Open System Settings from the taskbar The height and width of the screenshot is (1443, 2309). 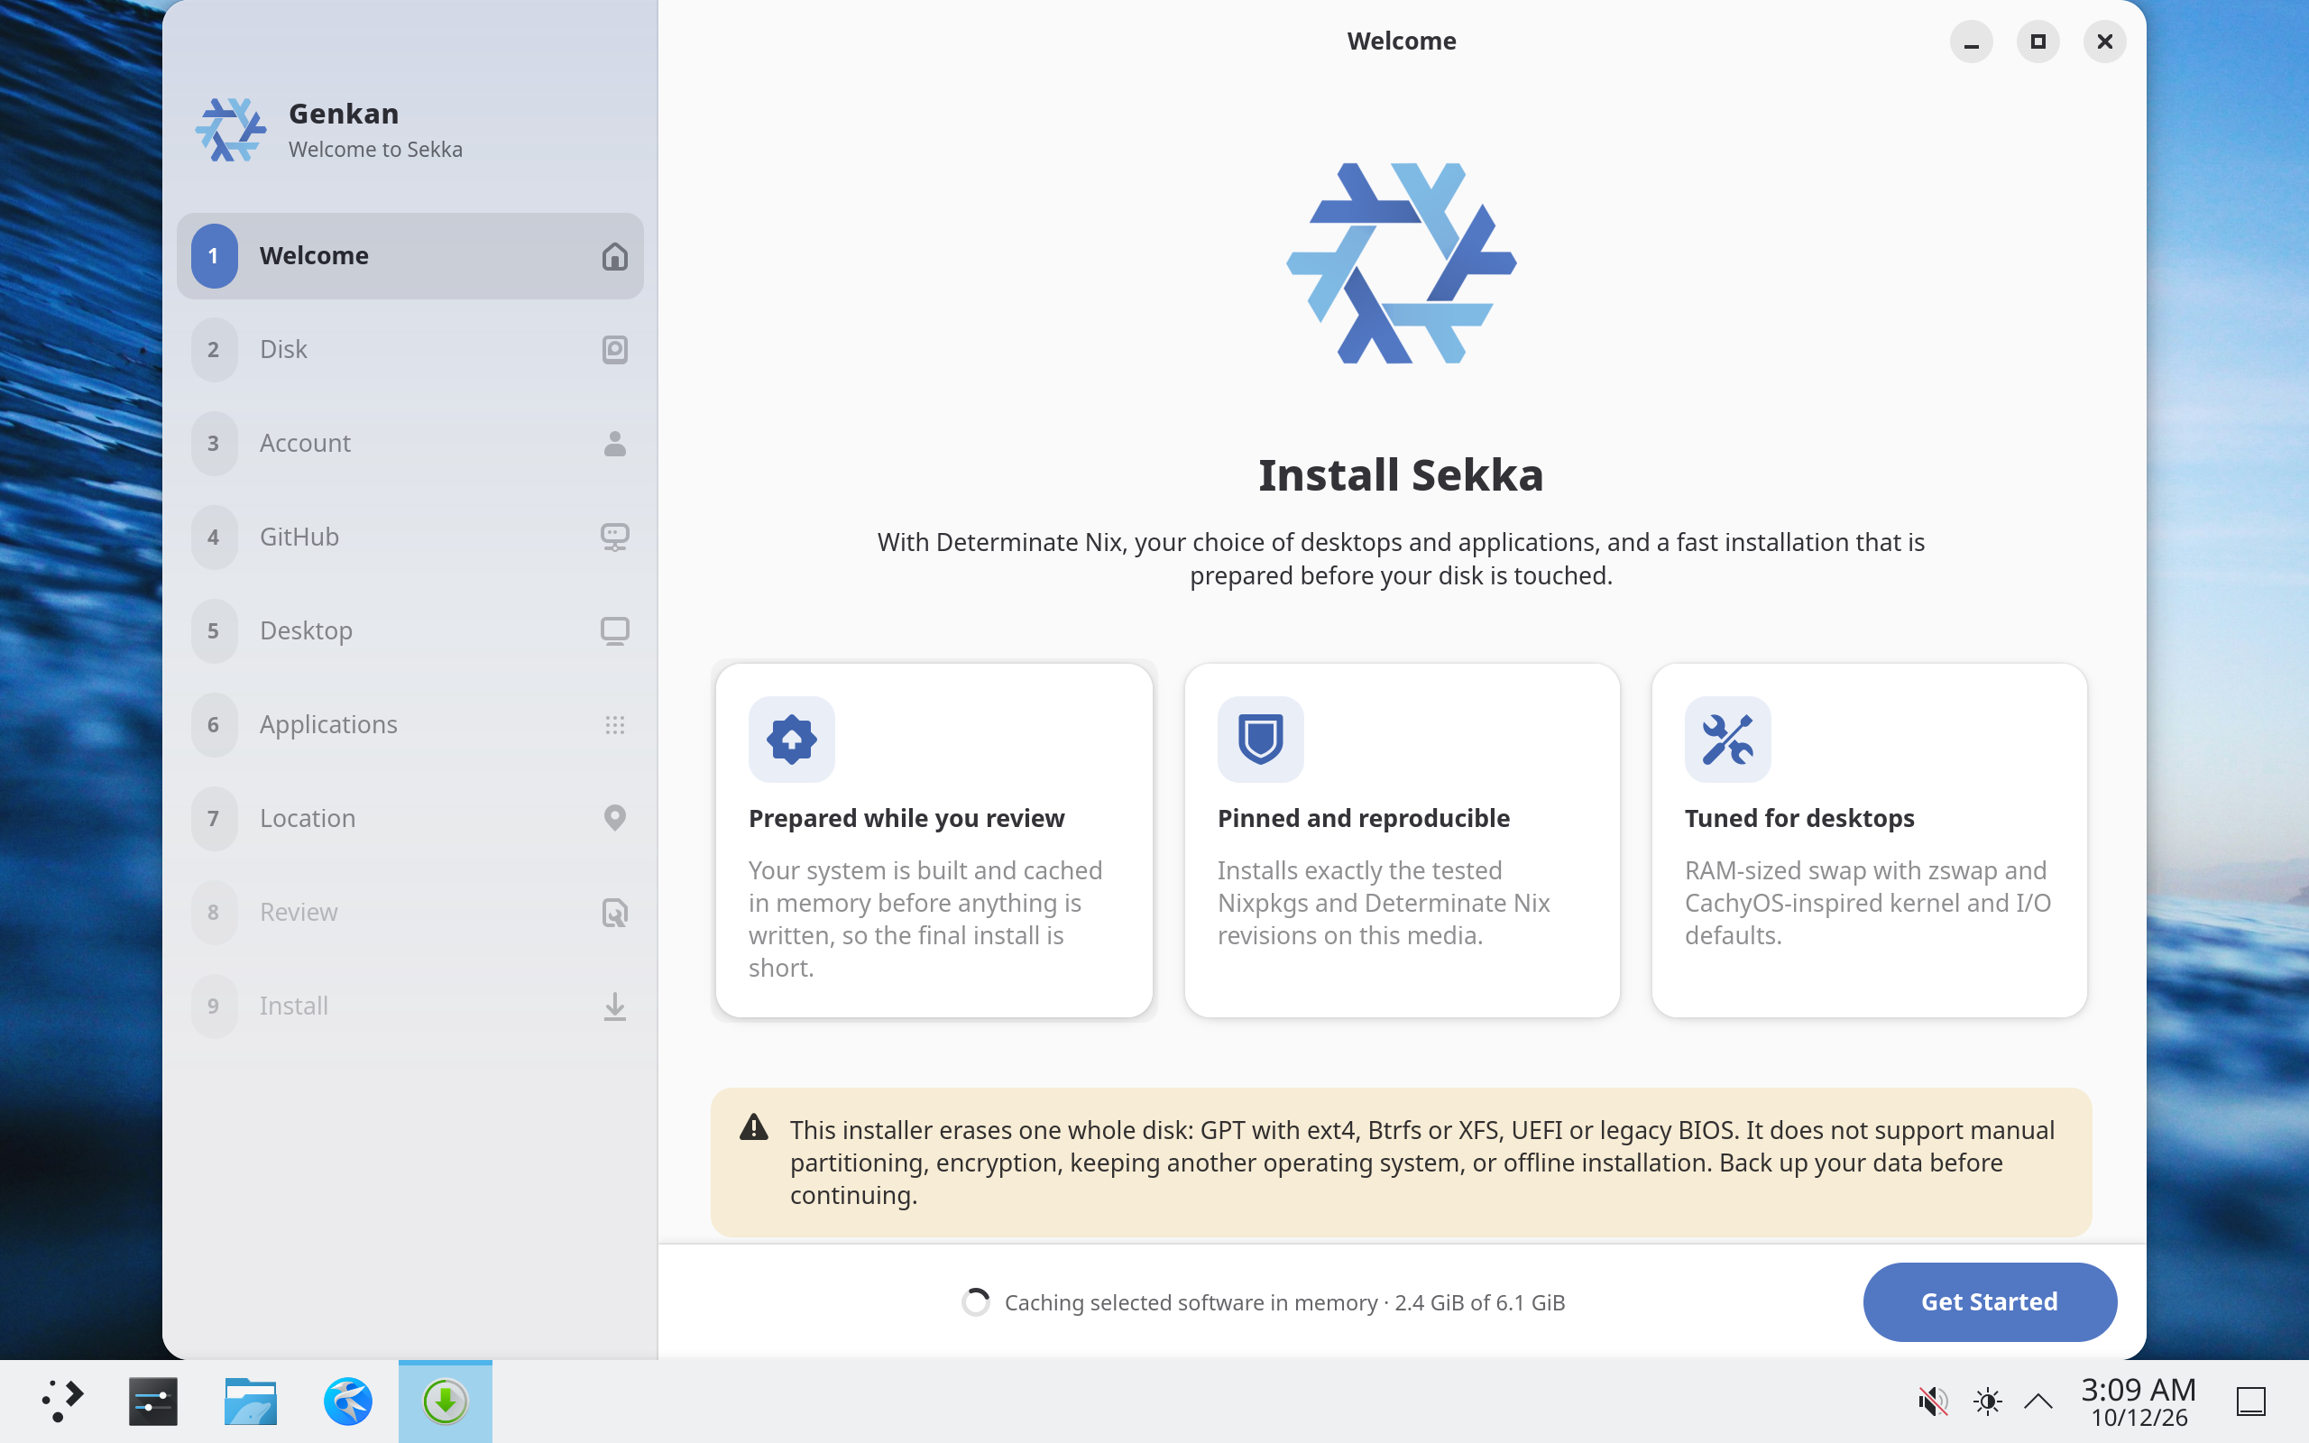[152, 1401]
